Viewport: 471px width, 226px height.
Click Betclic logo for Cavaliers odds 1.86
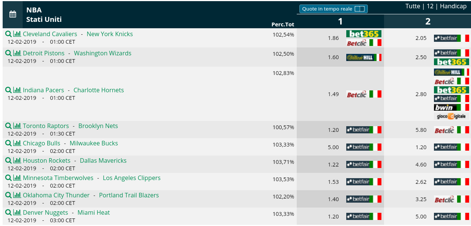tap(364, 43)
